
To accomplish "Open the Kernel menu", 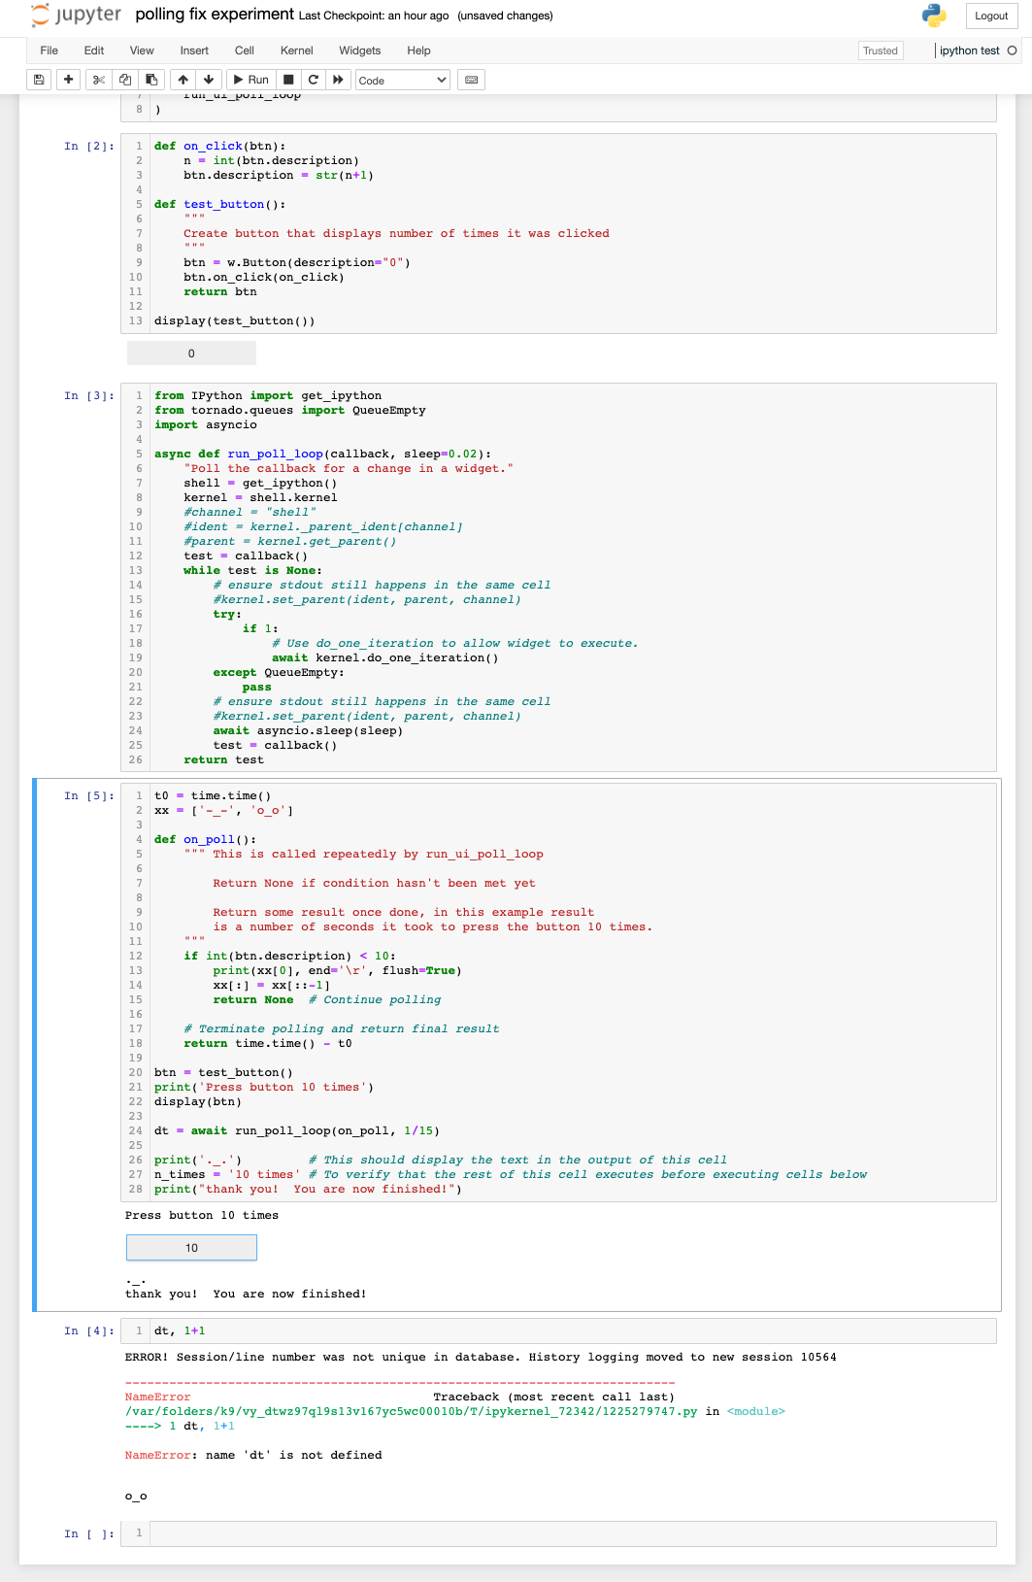I will pos(297,50).
